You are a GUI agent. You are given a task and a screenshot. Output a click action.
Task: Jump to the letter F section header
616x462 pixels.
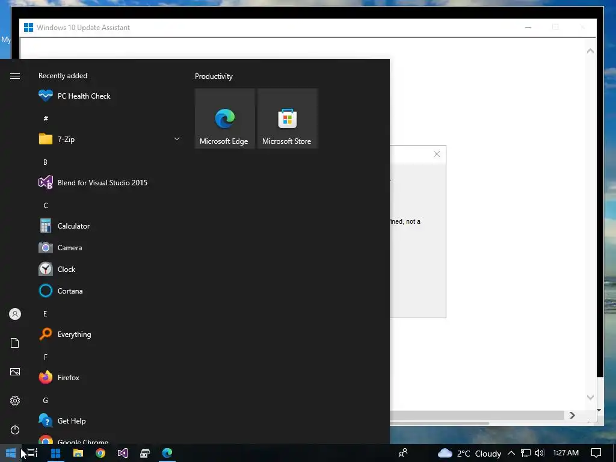click(x=46, y=357)
